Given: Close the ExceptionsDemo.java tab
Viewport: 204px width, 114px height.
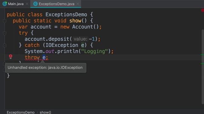Looking at the screenshot, I should coord(78,4).
